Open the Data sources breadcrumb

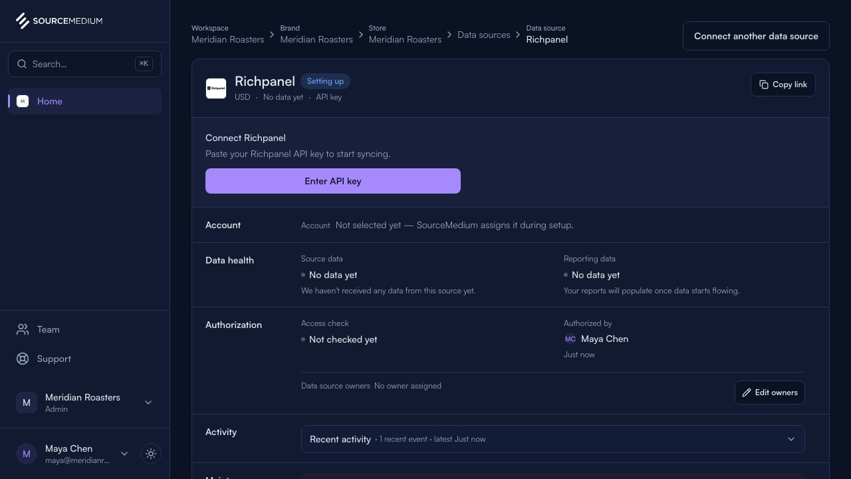(x=484, y=35)
